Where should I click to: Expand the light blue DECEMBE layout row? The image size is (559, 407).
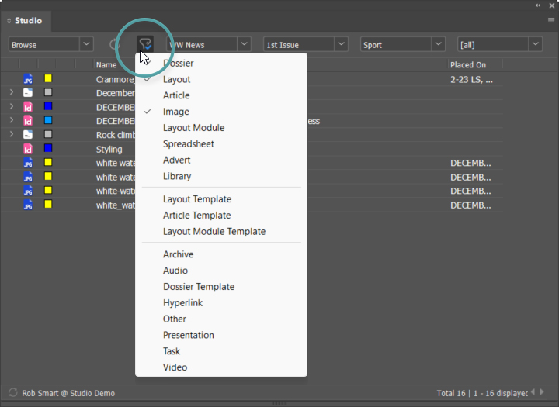coord(12,120)
